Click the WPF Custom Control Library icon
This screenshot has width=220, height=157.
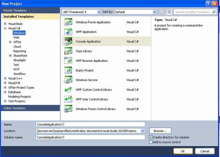(x=68, y=90)
